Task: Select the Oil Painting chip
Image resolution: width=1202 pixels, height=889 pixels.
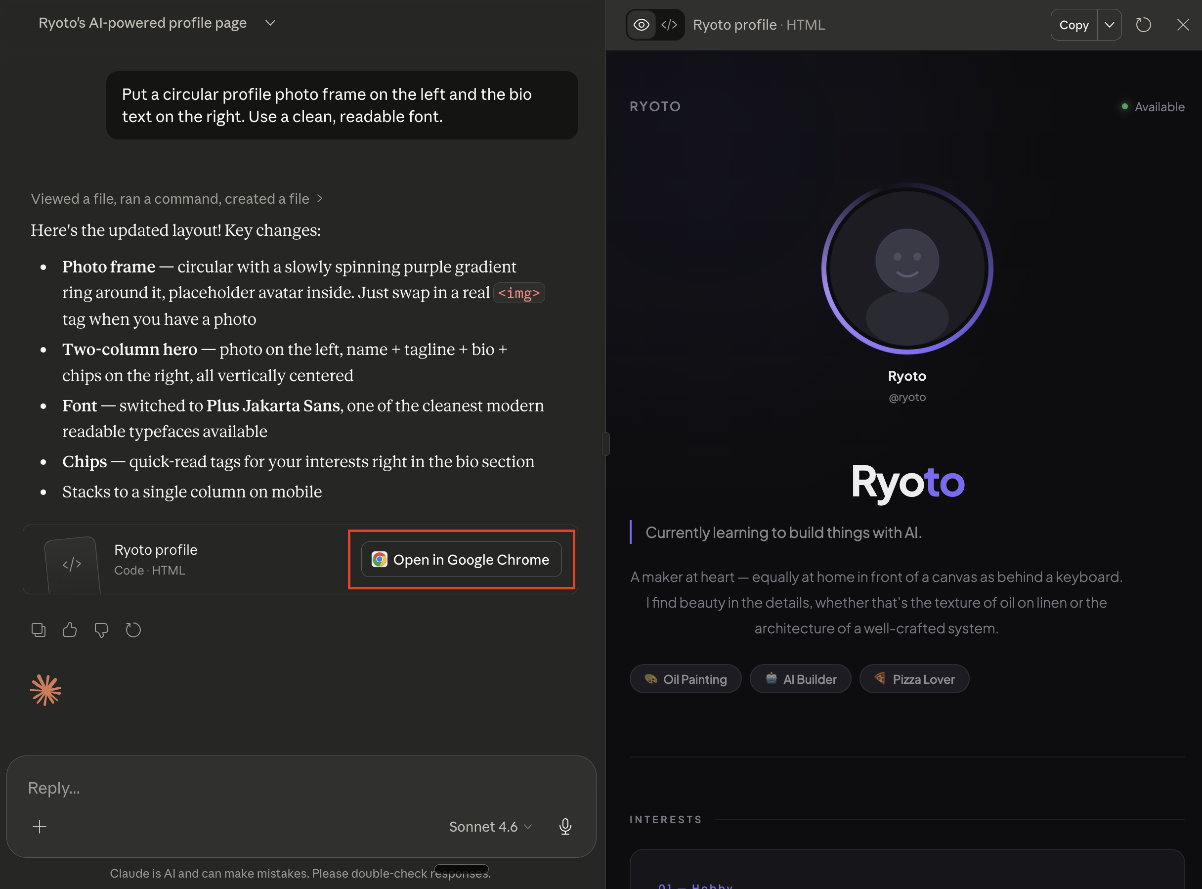Action: click(685, 679)
